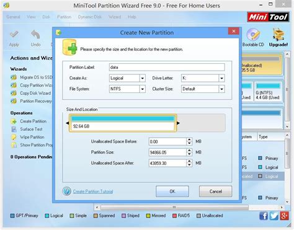Click the Spanned legend entry
The width and height of the screenshot is (294, 230).
(x=104, y=216)
